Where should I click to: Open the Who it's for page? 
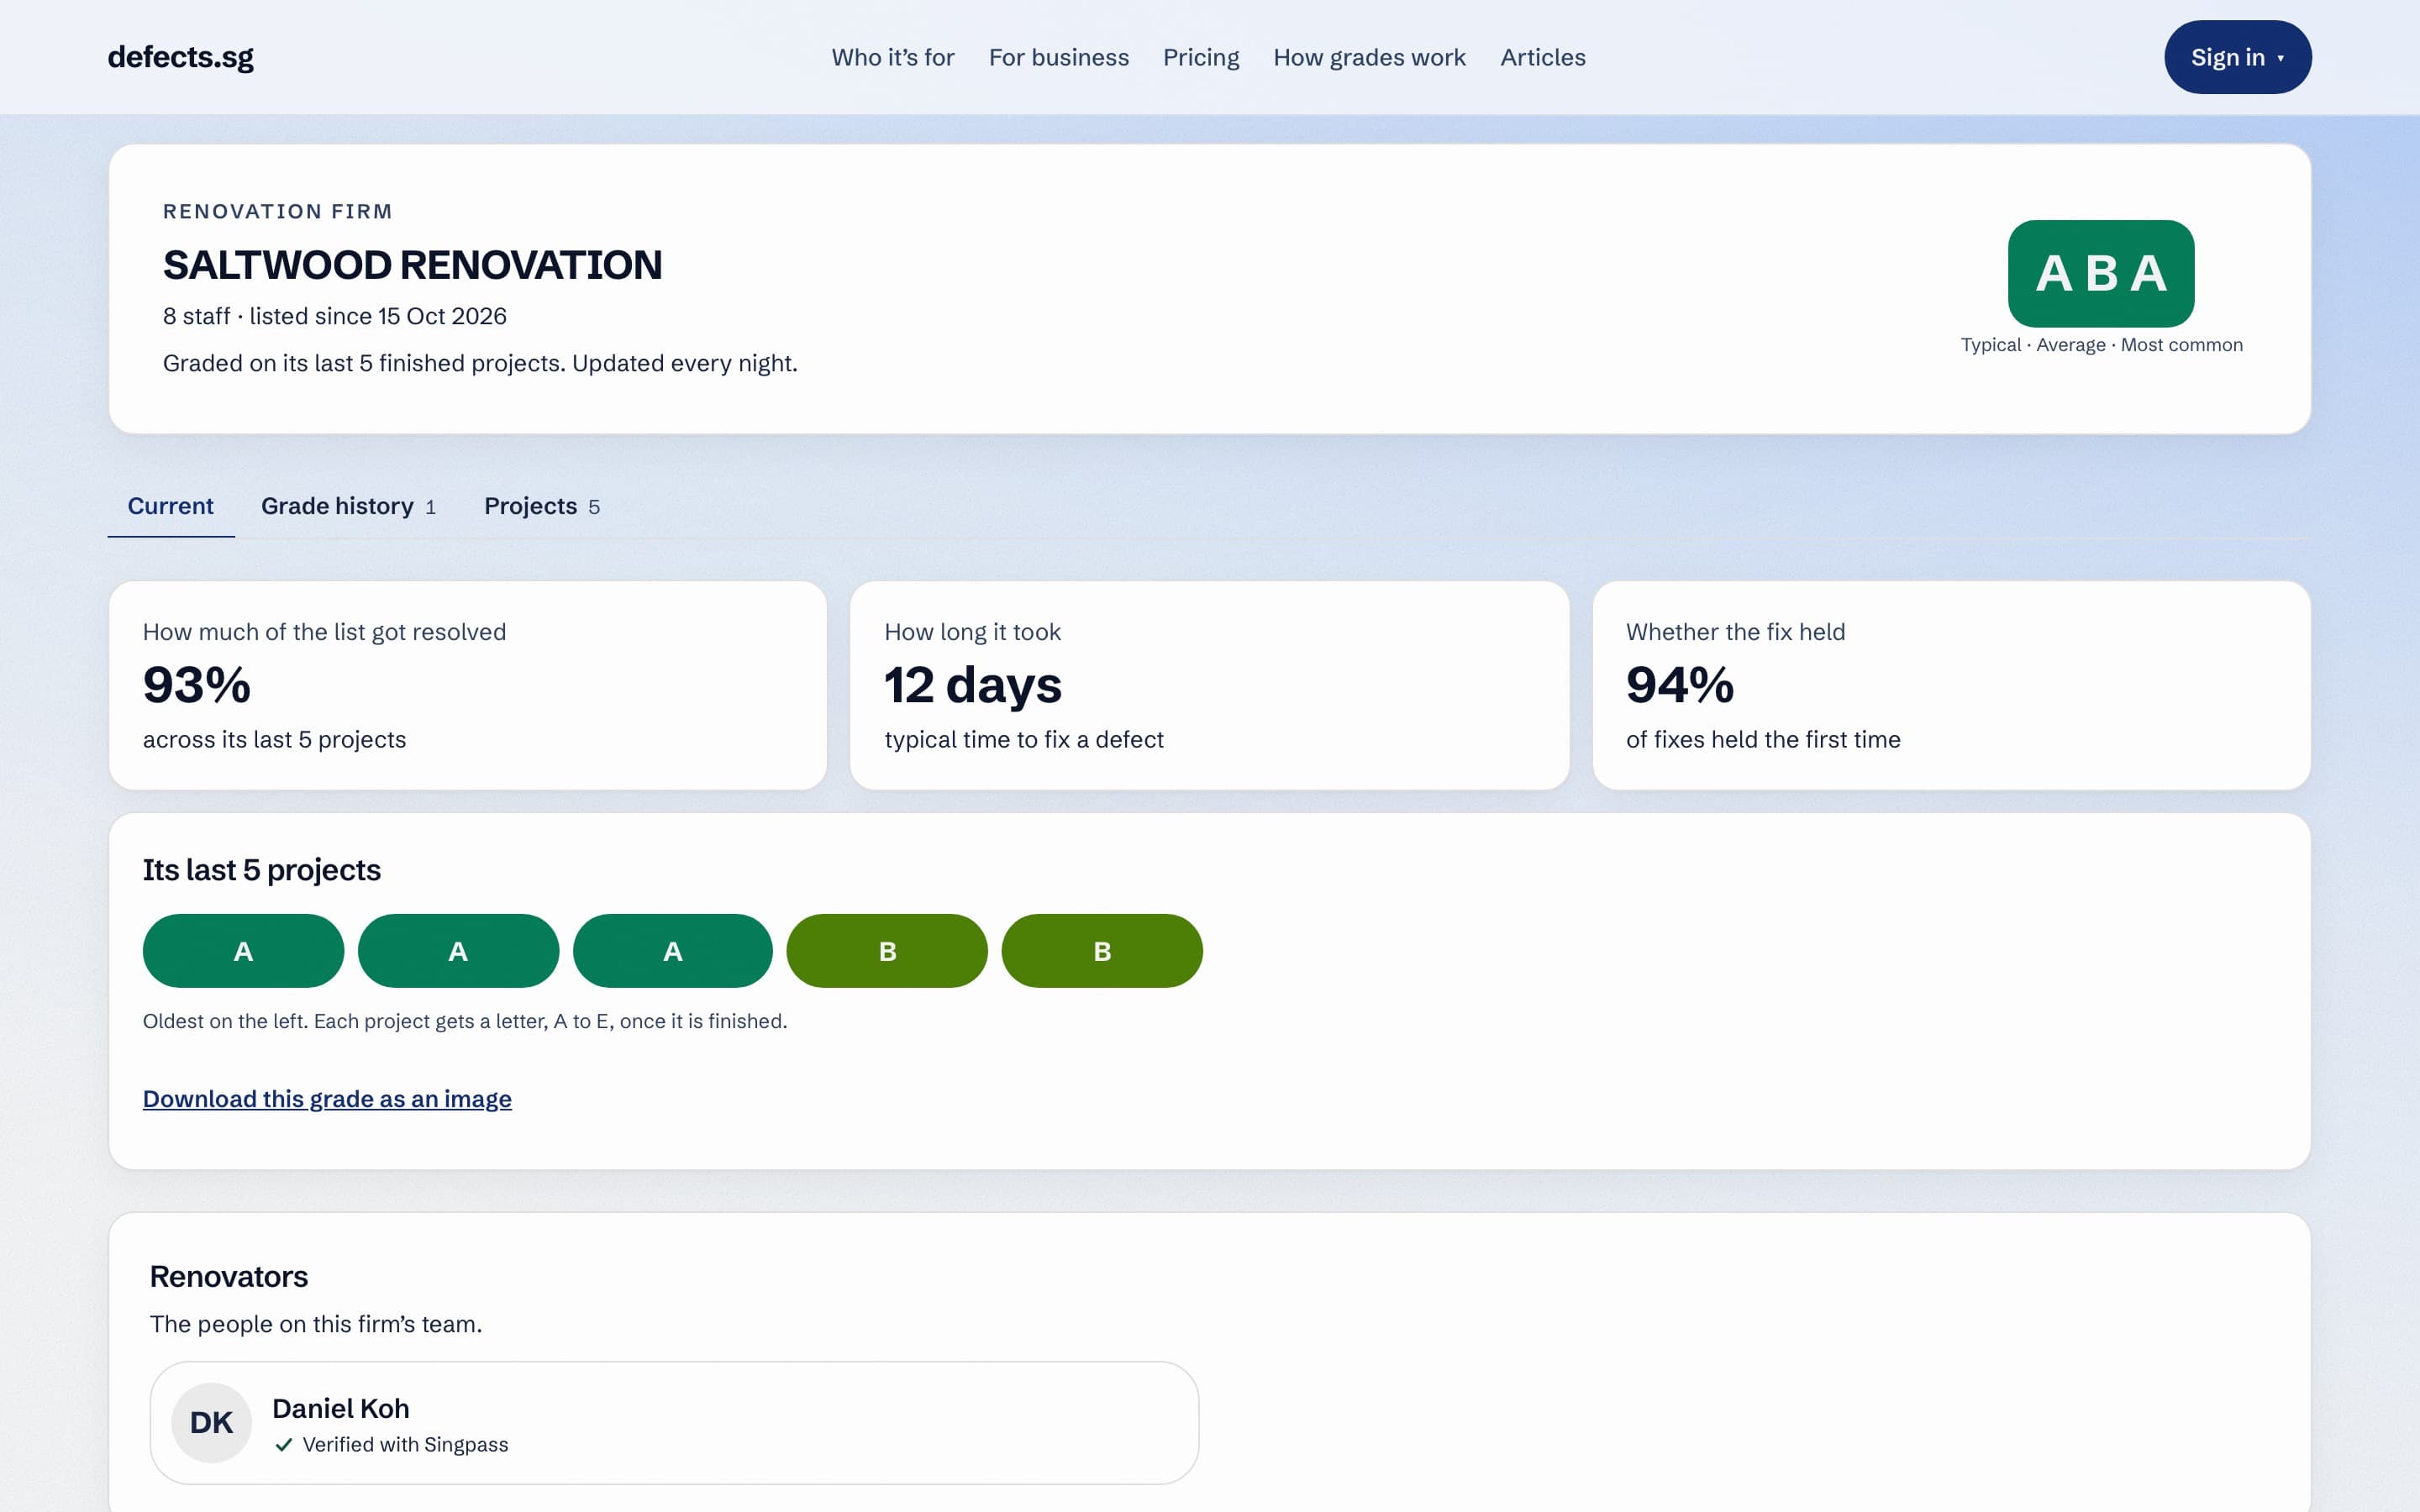coord(893,57)
